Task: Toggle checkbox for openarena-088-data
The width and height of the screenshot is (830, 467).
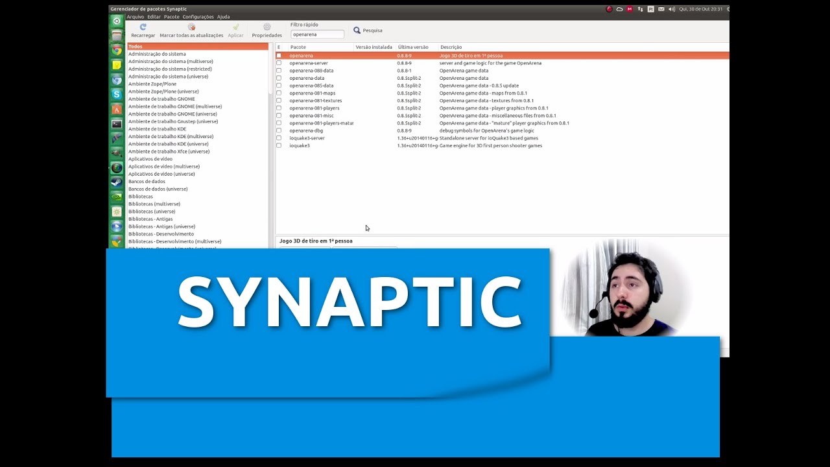Action: coord(279,71)
